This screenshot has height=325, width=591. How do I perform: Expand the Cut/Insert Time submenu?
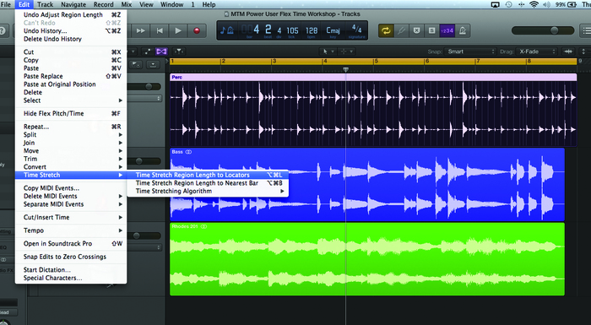pyautogui.click(x=71, y=218)
